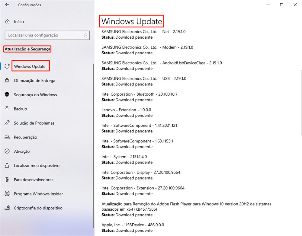This screenshot has height=236, width=302.
Task: Select Intel SoftwareComponent 1.63.1155.1 update
Action: point(137,141)
